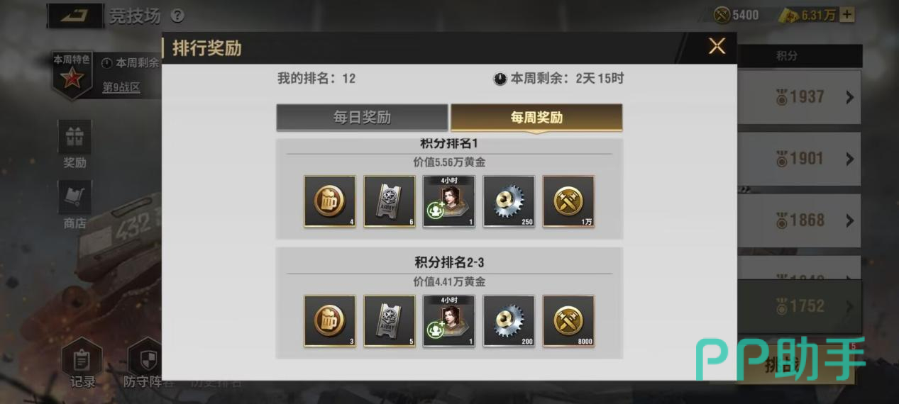Image resolution: width=899 pixels, height=404 pixels.
Task: Select the 每周奖励 tab
Action: click(536, 118)
